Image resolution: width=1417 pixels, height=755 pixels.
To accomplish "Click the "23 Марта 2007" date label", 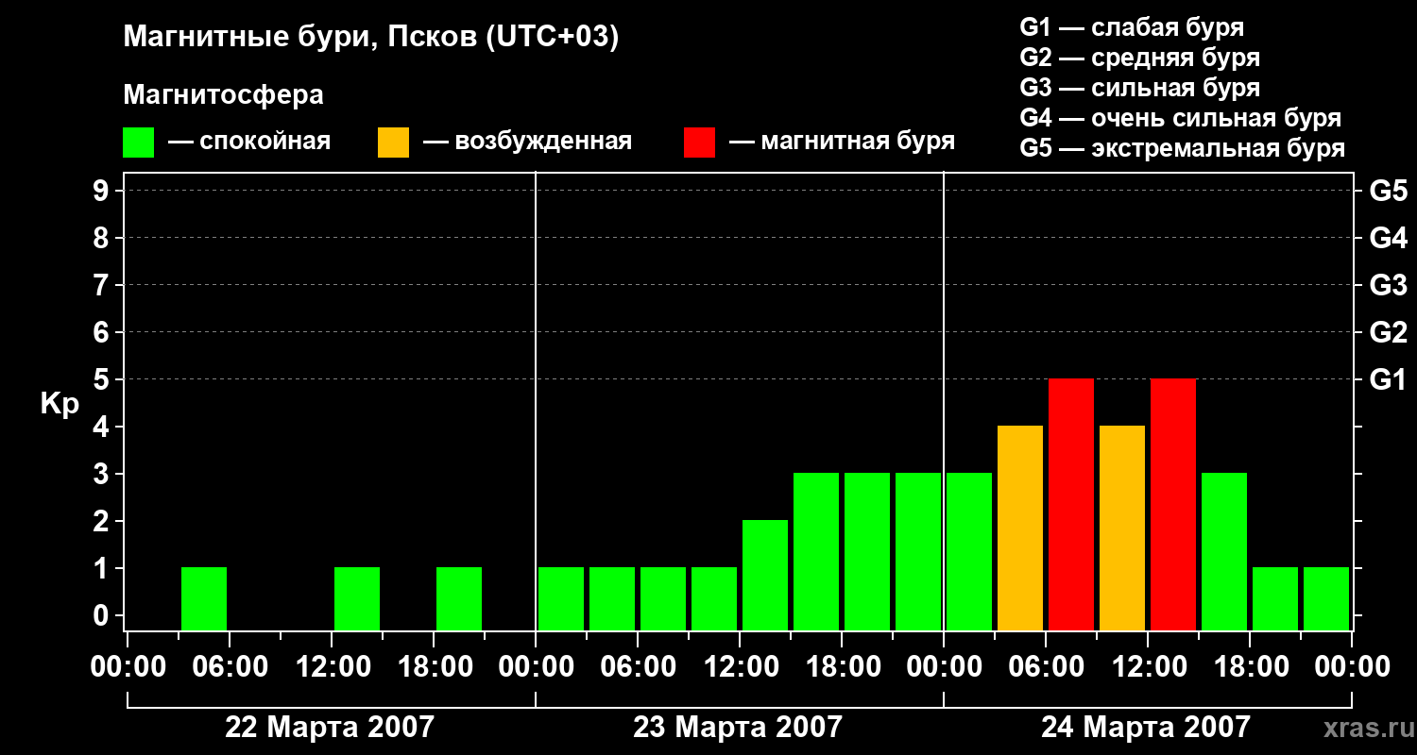I will click(x=738, y=727).
